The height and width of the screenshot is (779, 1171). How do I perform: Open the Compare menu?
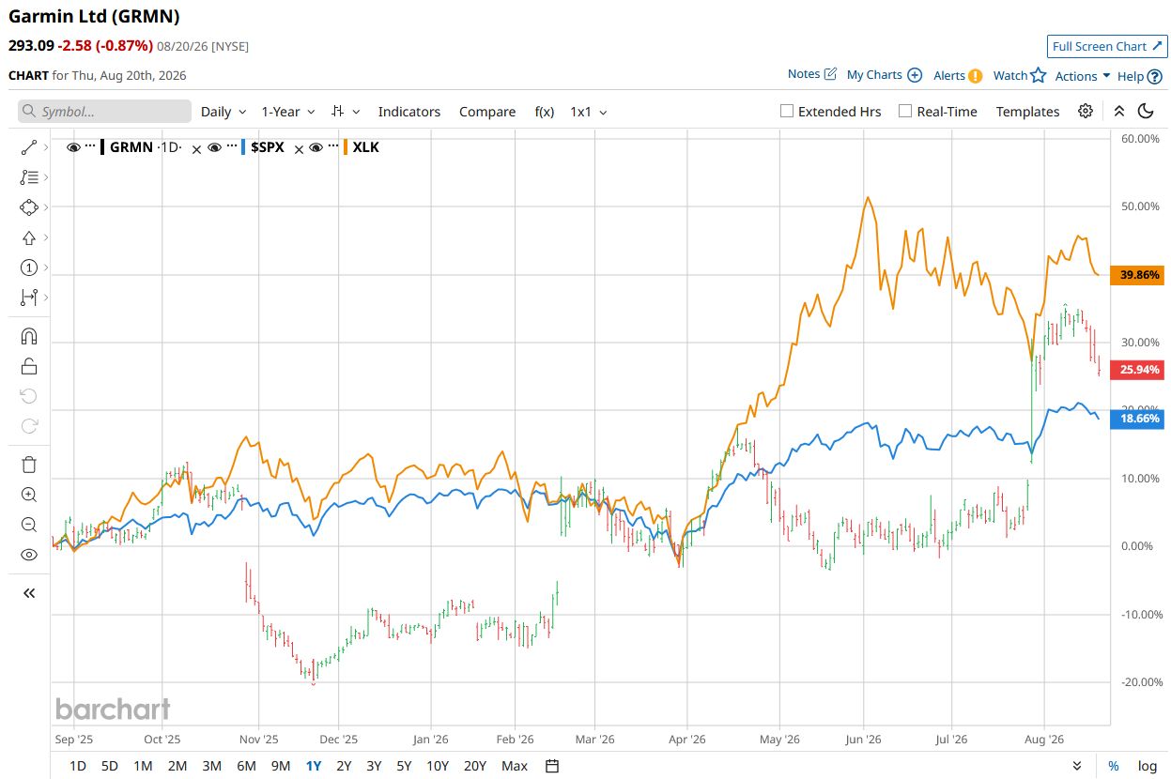click(487, 111)
